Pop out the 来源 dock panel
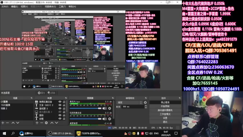243x137 pixels. [66, 98]
